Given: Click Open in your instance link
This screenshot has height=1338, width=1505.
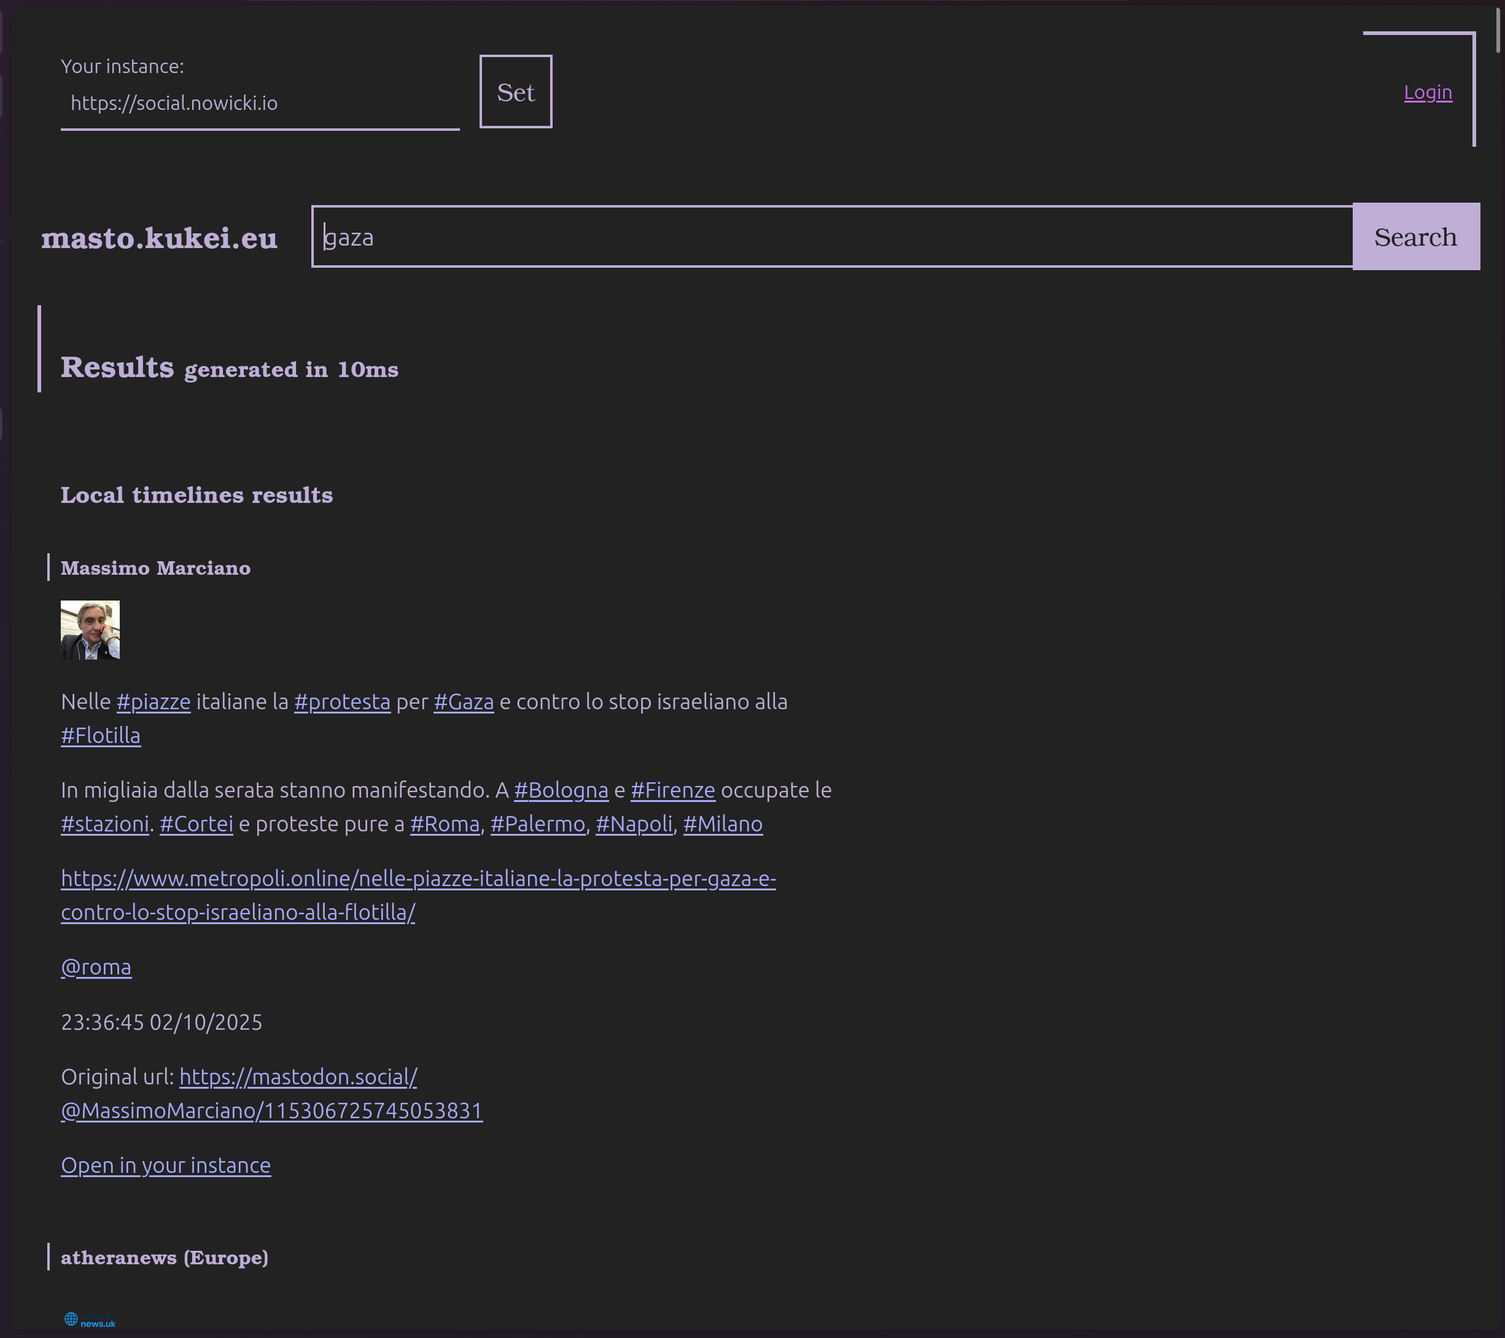Looking at the screenshot, I should 166,1165.
